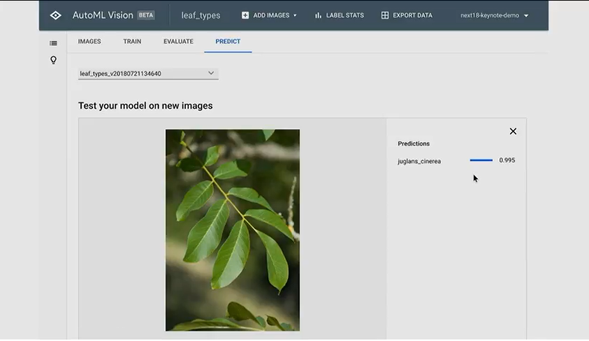This screenshot has width=589, height=341.
Task: Click the Export Data grid icon
Action: pos(385,15)
